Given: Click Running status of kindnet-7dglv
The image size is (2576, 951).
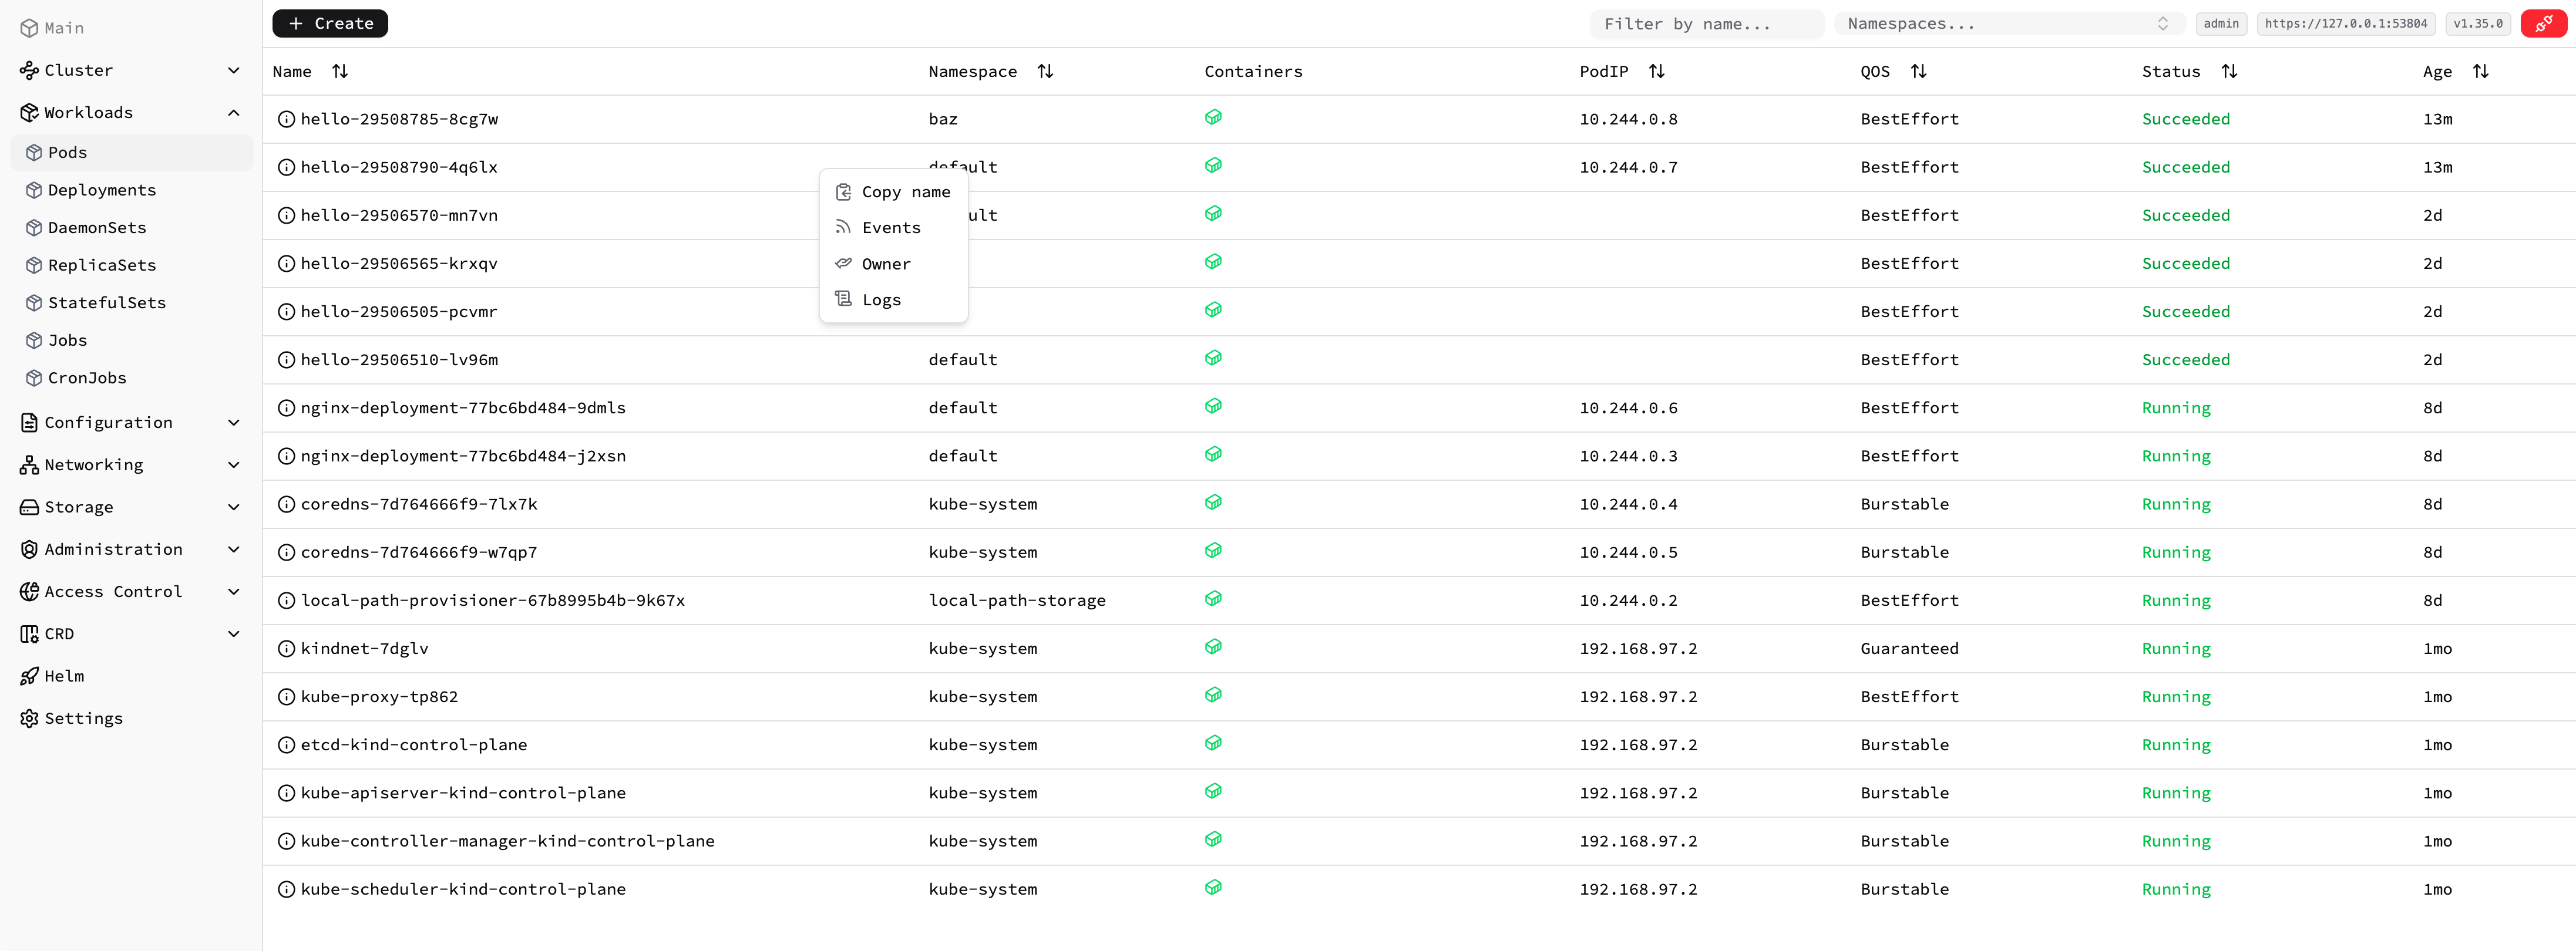Looking at the screenshot, I should 2176,649.
